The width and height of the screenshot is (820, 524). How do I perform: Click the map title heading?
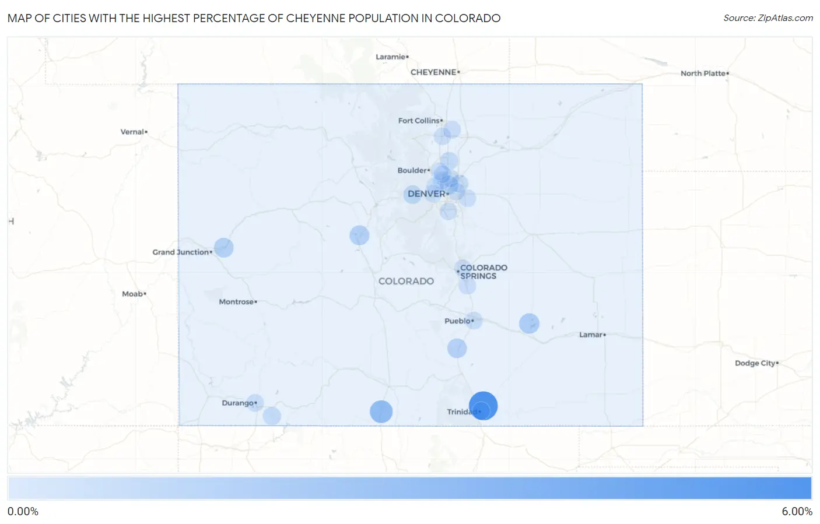(x=254, y=18)
